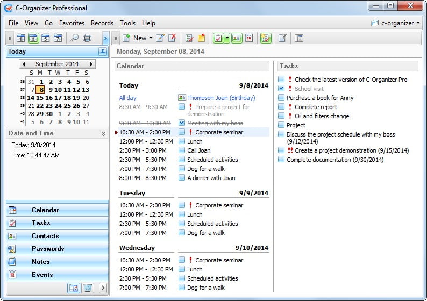Open the Help menu
Screen dimensions: 427x301
click(x=148, y=23)
